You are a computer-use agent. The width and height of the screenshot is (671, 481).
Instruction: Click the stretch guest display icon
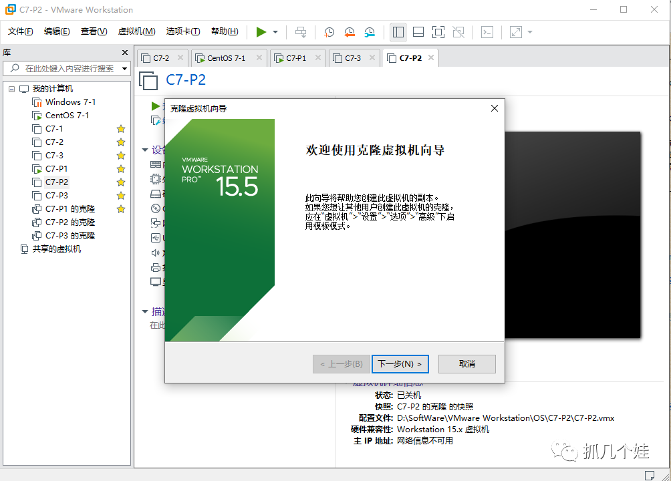(x=516, y=32)
